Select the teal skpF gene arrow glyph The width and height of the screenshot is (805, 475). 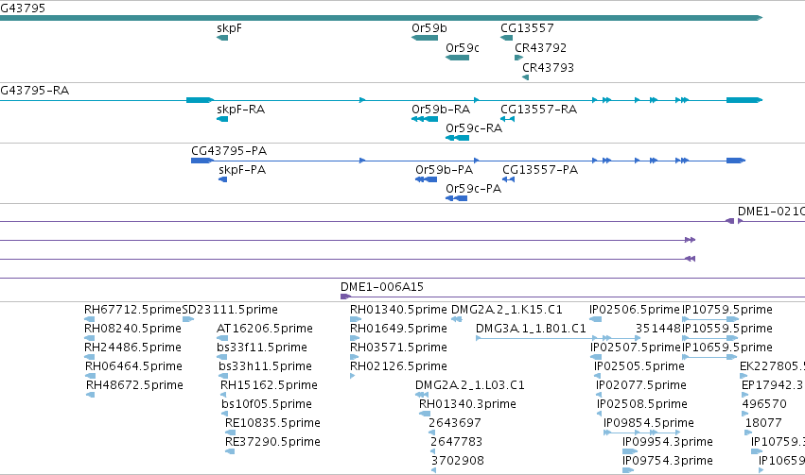click(222, 38)
